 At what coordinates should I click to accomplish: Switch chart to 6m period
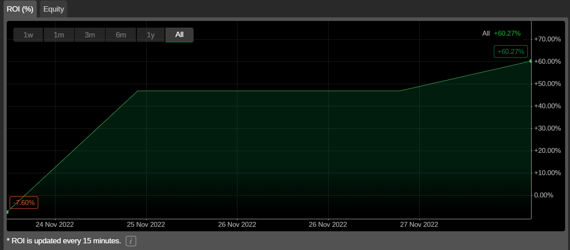pyautogui.click(x=121, y=35)
